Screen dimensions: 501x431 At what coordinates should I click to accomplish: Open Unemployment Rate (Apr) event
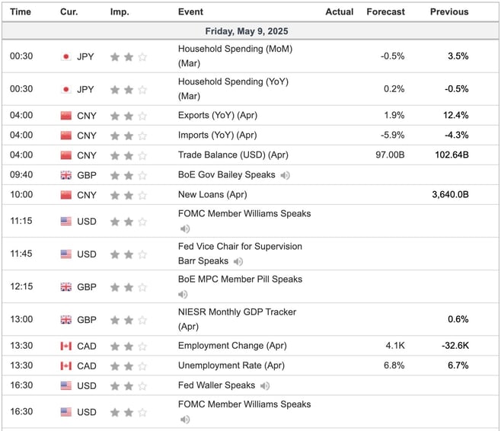click(x=231, y=366)
